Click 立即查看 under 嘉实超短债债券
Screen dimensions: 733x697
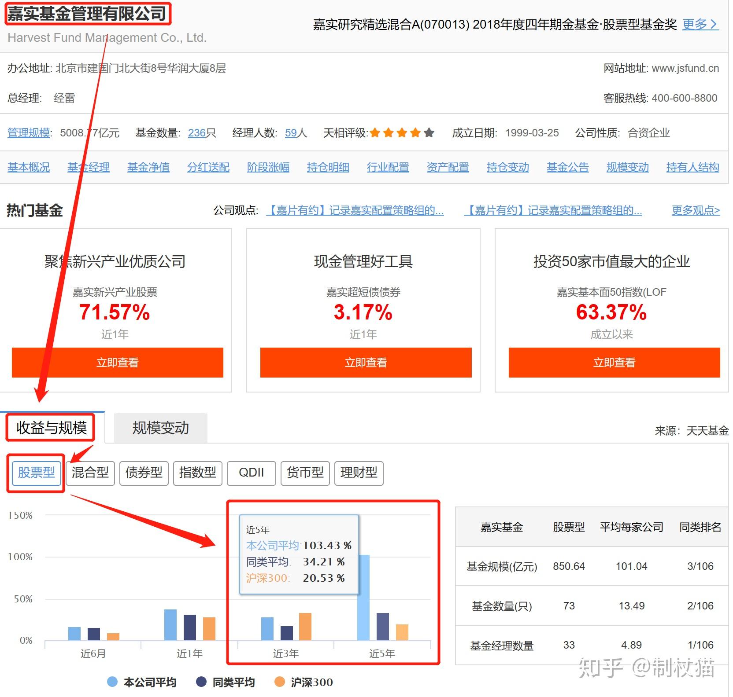[366, 363]
